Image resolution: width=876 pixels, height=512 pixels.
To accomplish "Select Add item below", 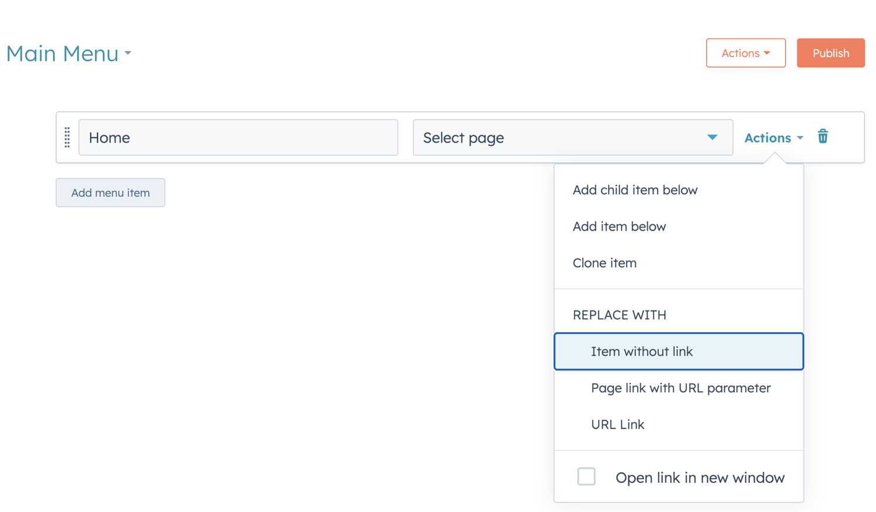I will 619,226.
